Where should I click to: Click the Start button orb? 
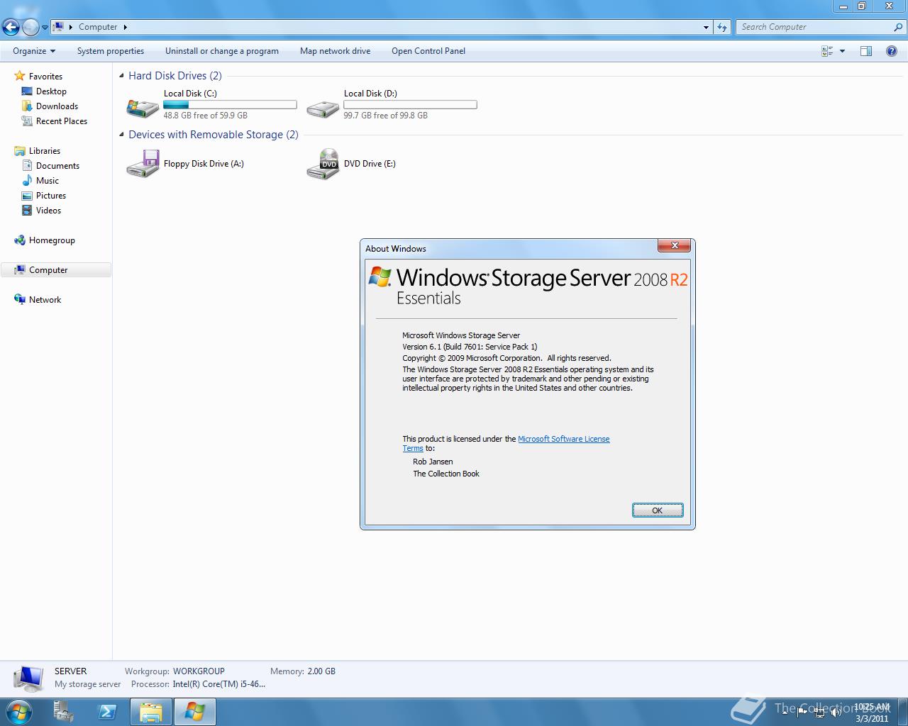click(19, 711)
